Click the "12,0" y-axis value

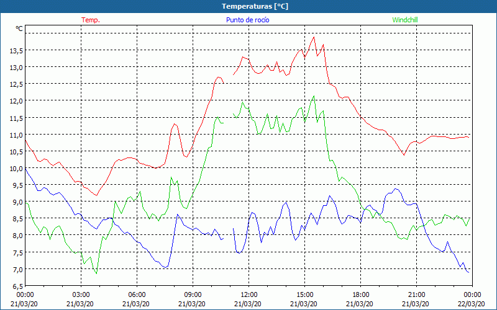click(x=16, y=101)
